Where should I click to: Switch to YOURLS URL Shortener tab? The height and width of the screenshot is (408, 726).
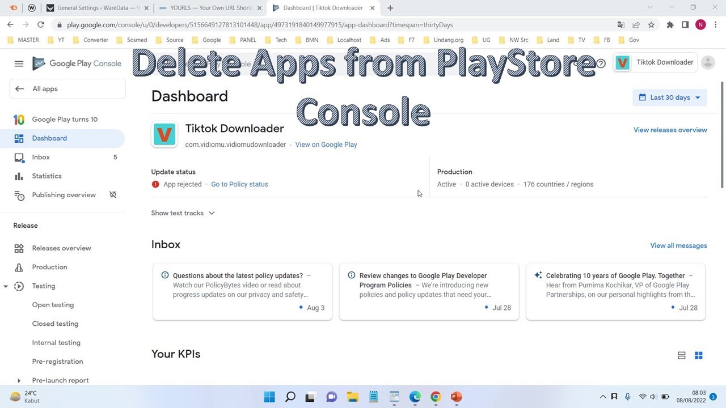(210, 8)
